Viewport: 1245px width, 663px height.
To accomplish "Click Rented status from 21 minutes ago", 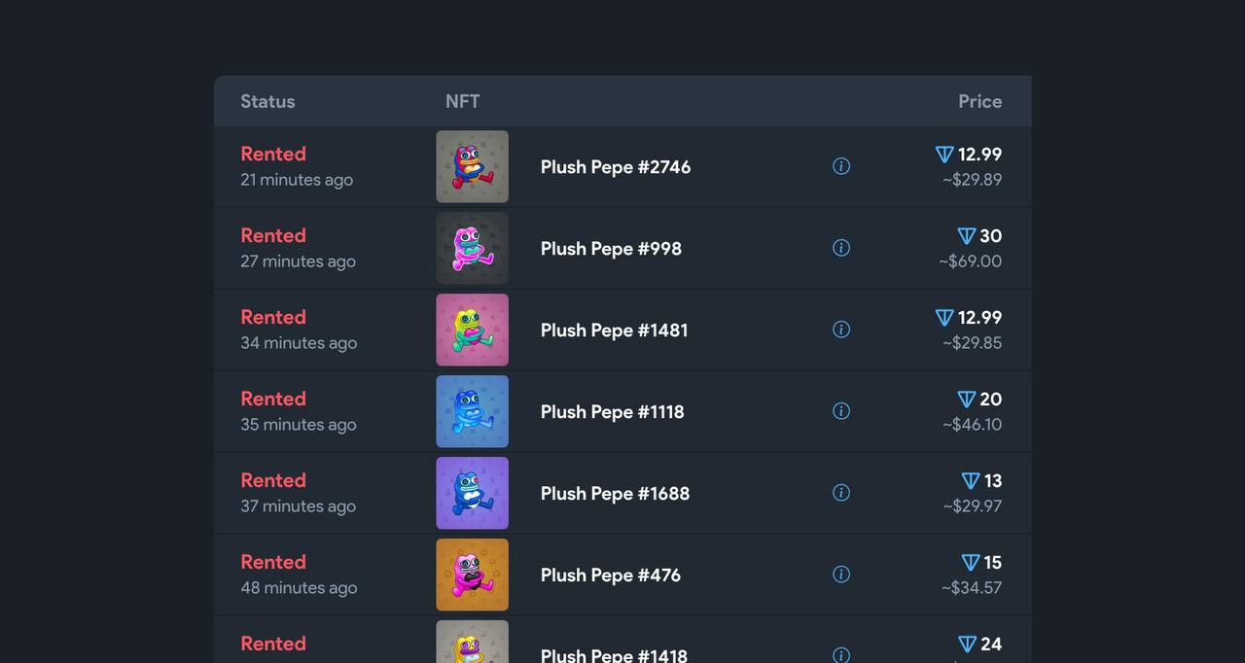I will 273,154.
